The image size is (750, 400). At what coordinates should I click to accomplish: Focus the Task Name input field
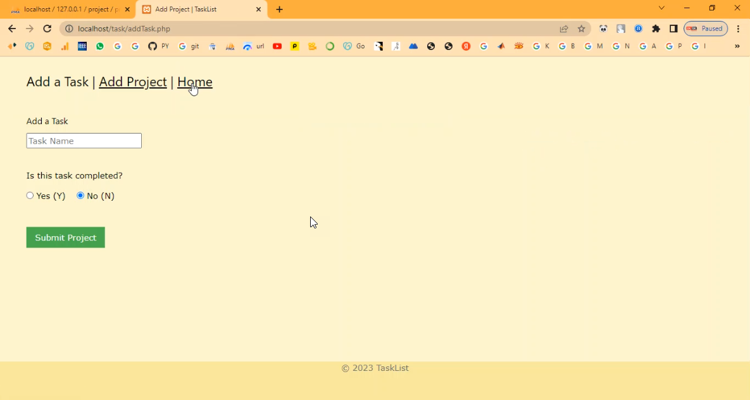84,141
